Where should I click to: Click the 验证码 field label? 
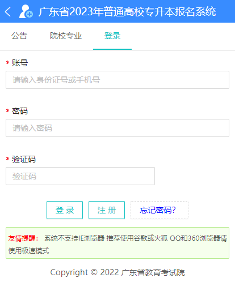tap(24, 159)
